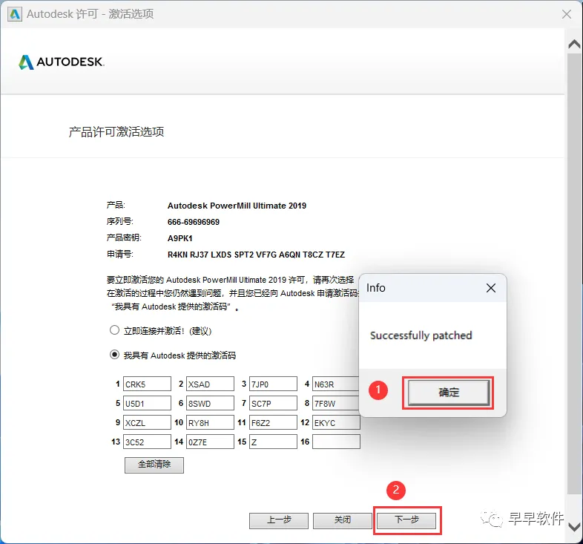Click 全部清除 to clear all codes
Viewport: 583px width, 544px height.
pos(154,465)
